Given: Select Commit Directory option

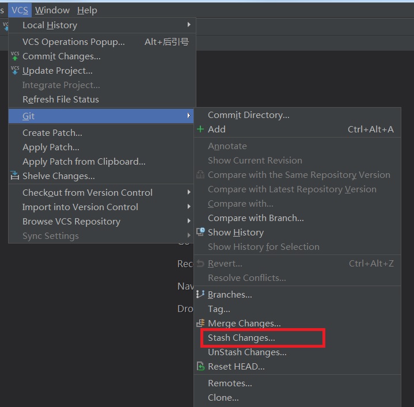Looking at the screenshot, I should point(248,115).
